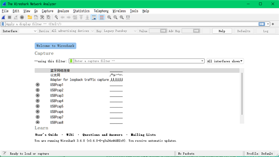Screen dimensions: 279x157
Task: Open Capture Options from the toolbar
Action: (22, 17)
